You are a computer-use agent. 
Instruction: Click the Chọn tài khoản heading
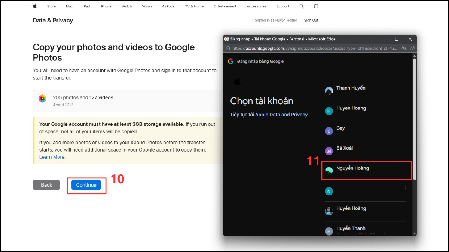click(x=262, y=101)
